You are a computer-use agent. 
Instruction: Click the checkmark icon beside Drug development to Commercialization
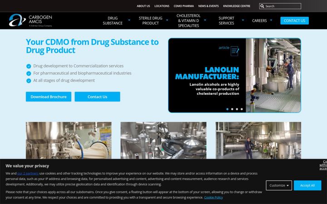29,66
